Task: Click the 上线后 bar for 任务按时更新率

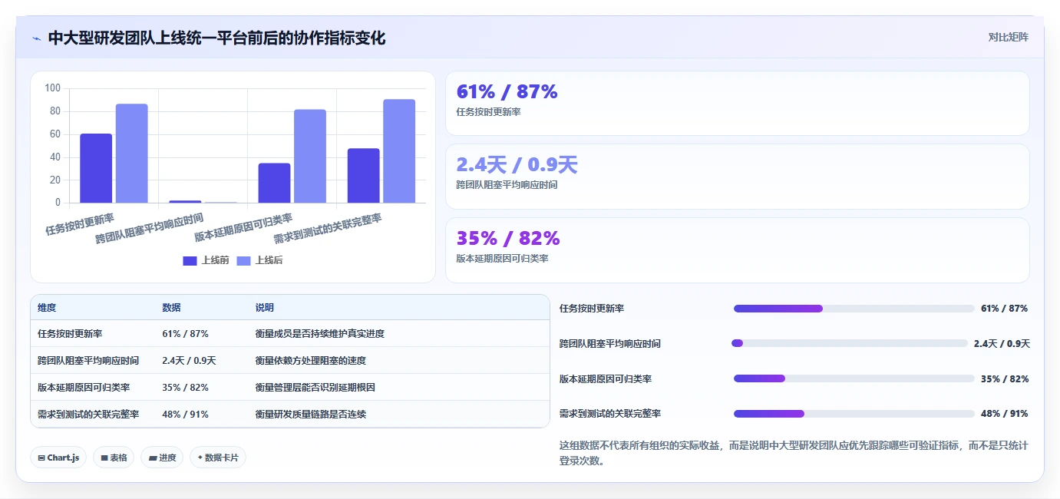Action: click(x=131, y=154)
